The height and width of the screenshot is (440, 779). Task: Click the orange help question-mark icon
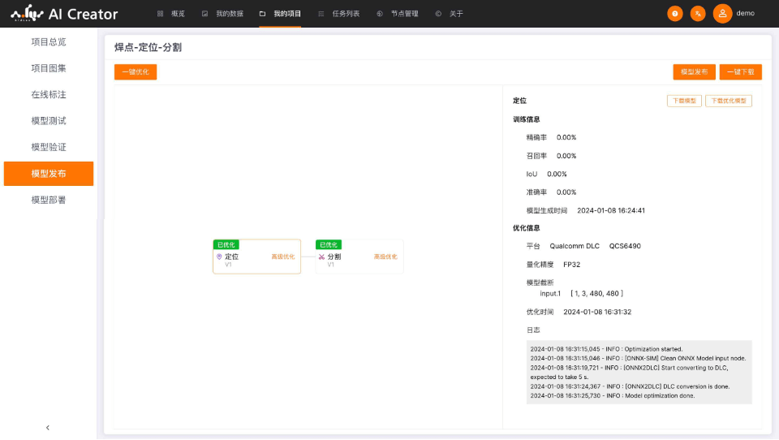point(674,14)
